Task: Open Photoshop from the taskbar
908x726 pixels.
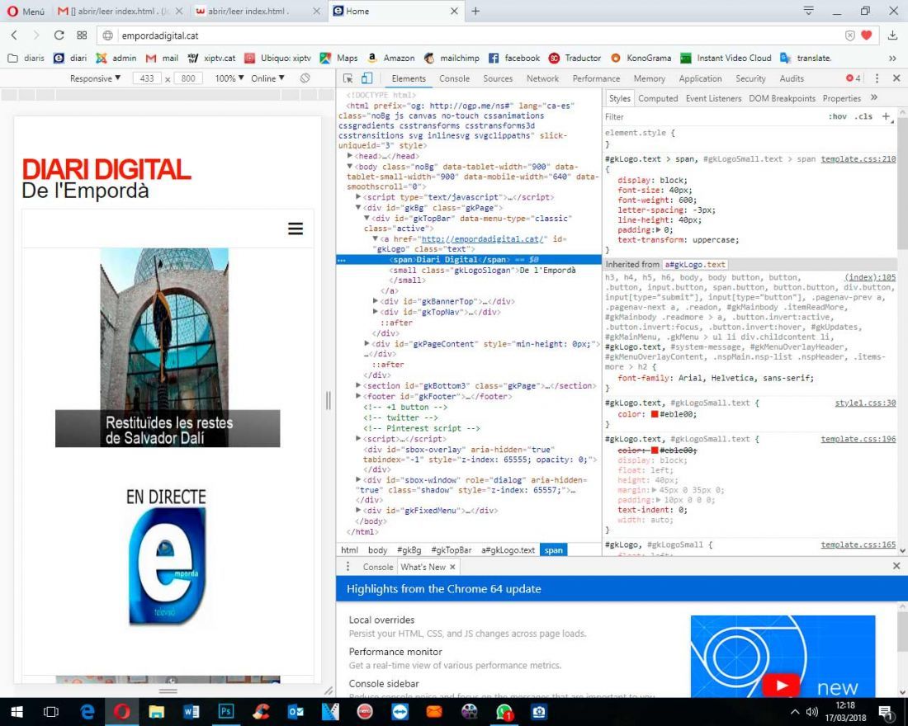Action: tap(226, 711)
